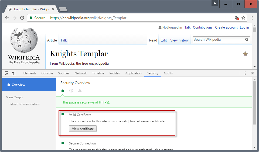259x152 pixels.
Task: Click 'Reload to view details' text
Action: [x=24, y=104]
